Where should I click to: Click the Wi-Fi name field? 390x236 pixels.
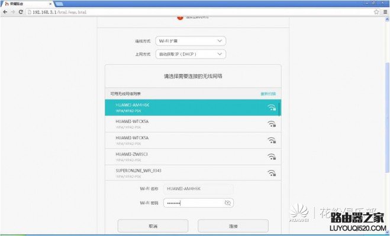(x=198, y=189)
